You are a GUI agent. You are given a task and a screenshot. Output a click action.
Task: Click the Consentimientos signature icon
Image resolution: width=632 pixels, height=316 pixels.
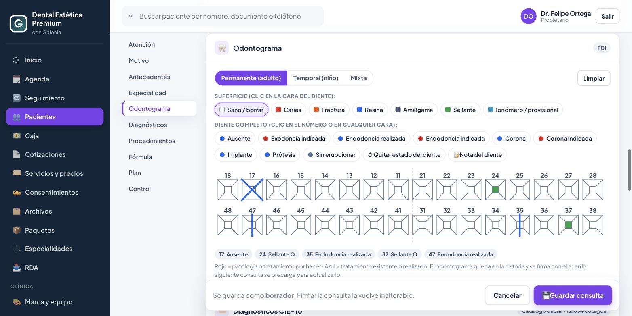(x=16, y=192)
